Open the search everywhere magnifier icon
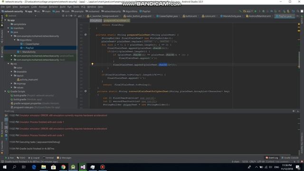Image resolution: width=304 pixels, height=171 pixels. (x=298, y=11)
